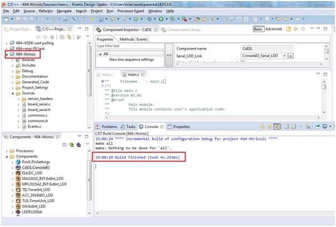
Task: Click the collapse pane button beside filter list
Action: tap(168, 56)
